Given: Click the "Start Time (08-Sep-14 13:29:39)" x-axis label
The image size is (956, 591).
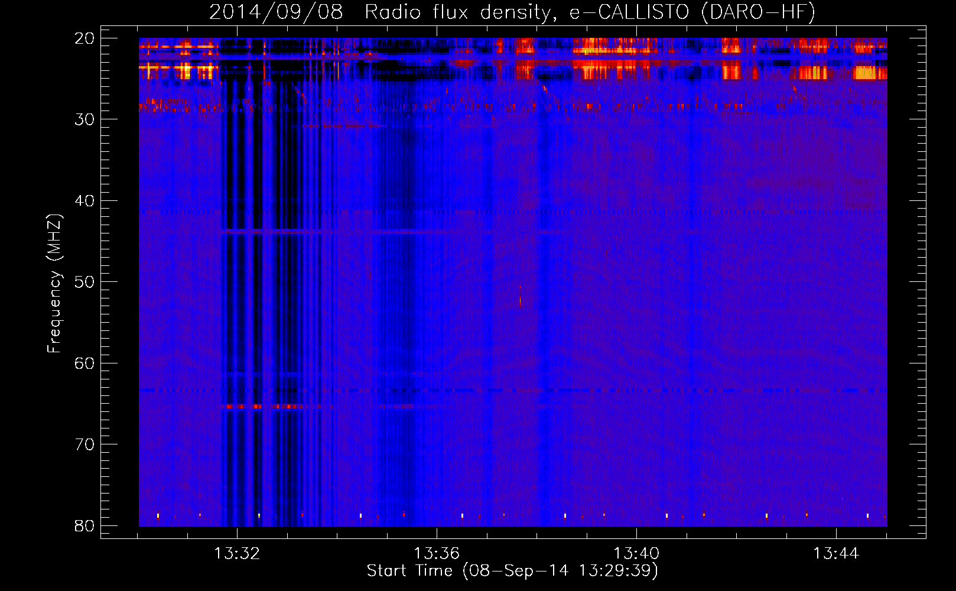Looking at the screenshot, I should [512, 571].
